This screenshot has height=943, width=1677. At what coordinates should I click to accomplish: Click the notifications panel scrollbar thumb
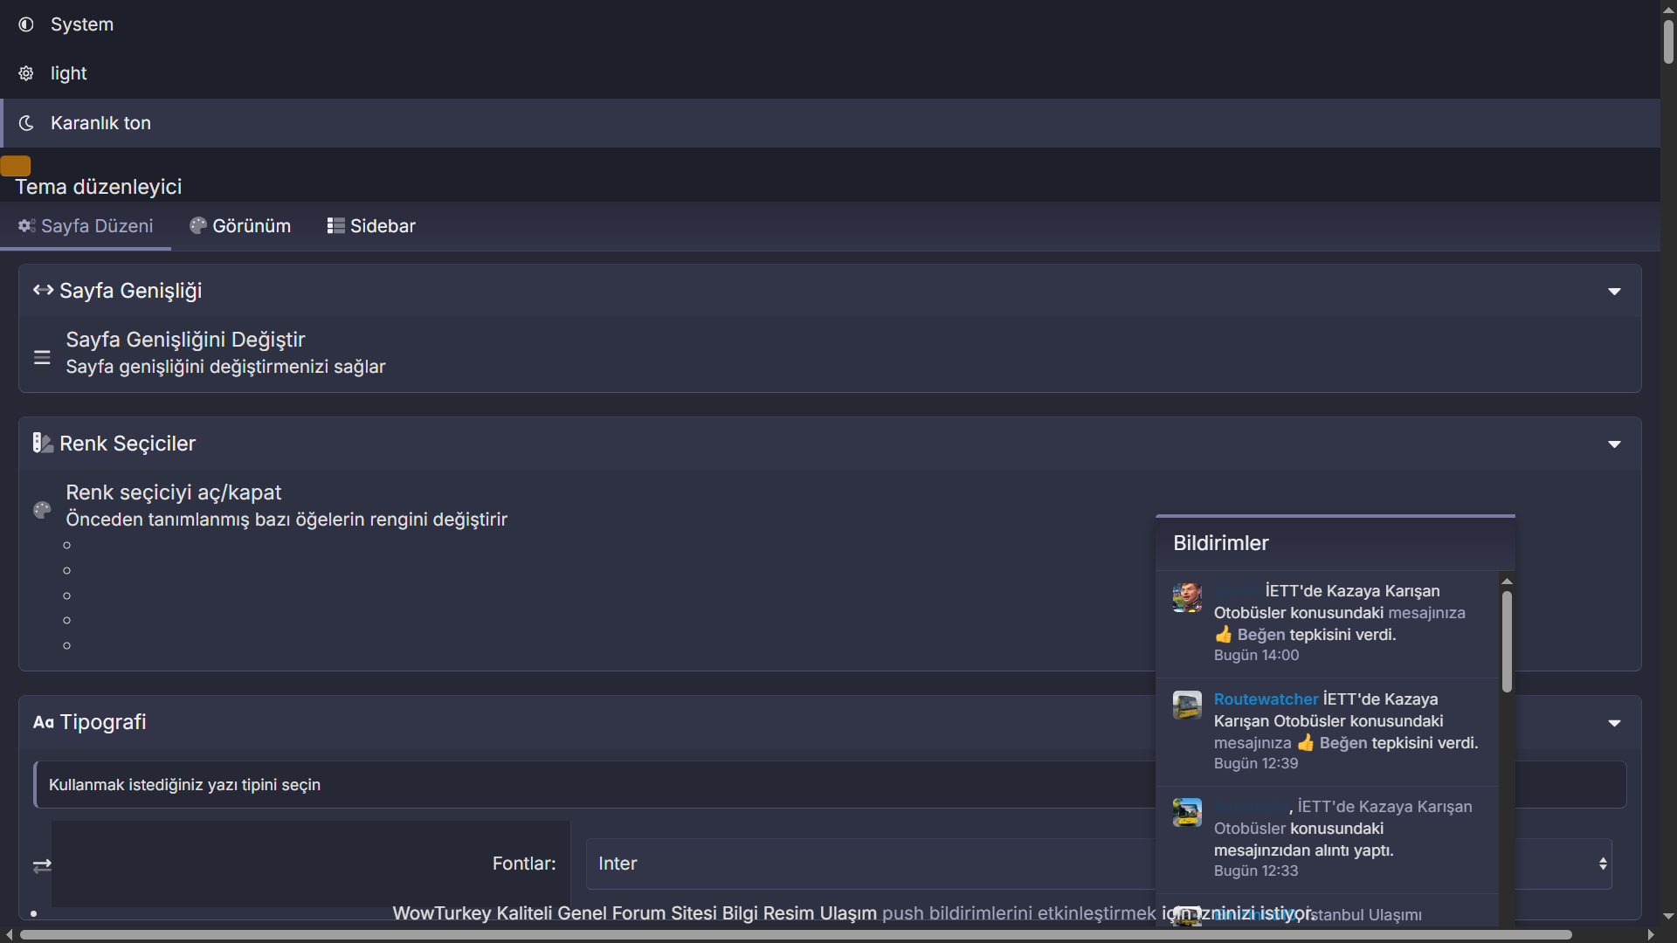coord(1507,642)
